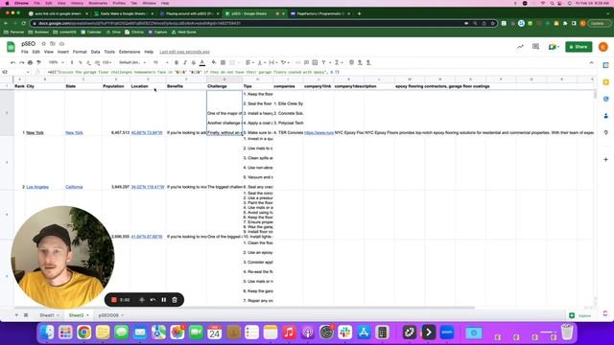This screenshot has width=614, height=345.
Task: Click the Google Sheets home logo
Action: 11,47
